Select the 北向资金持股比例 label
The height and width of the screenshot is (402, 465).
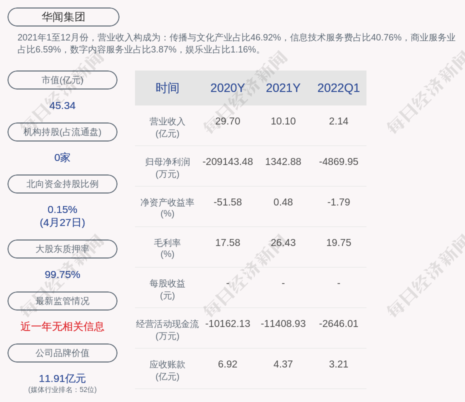click(x=62, y=184)
